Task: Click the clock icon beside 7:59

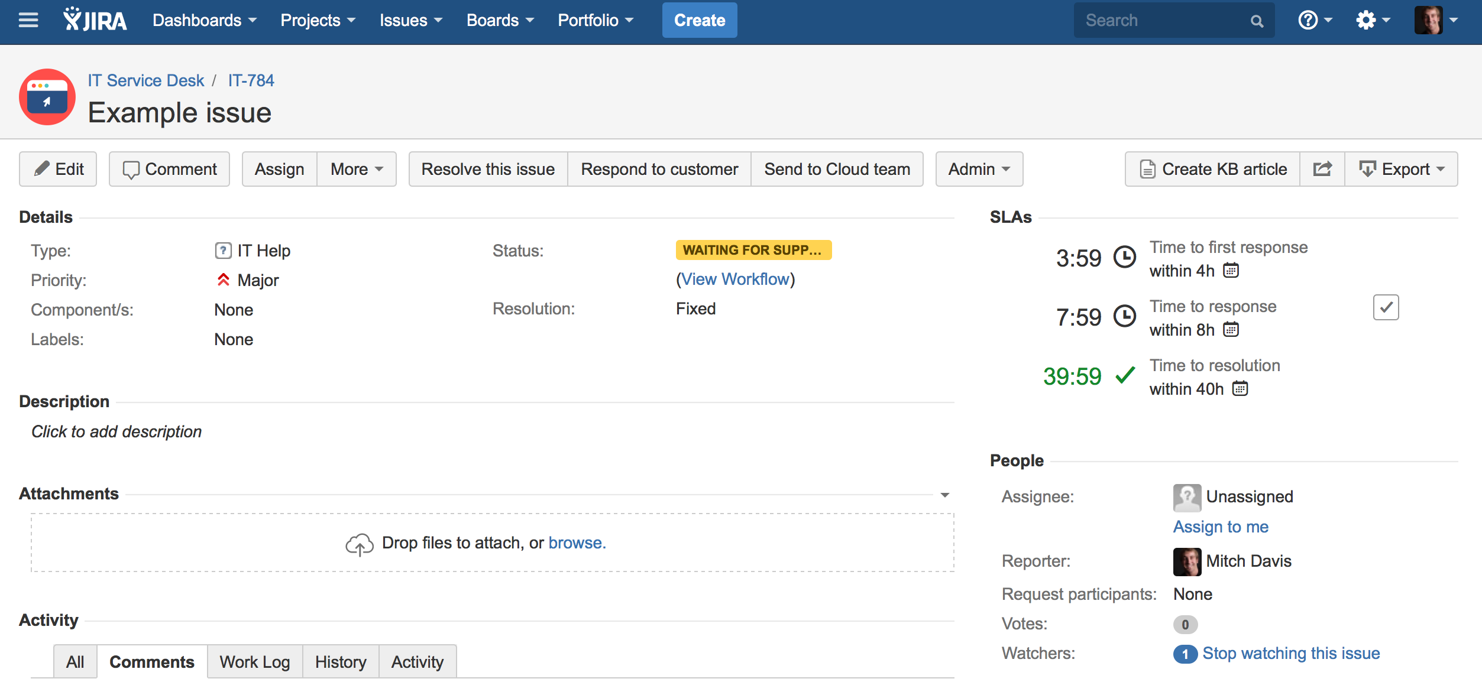Action: (x=1125, y=316)
